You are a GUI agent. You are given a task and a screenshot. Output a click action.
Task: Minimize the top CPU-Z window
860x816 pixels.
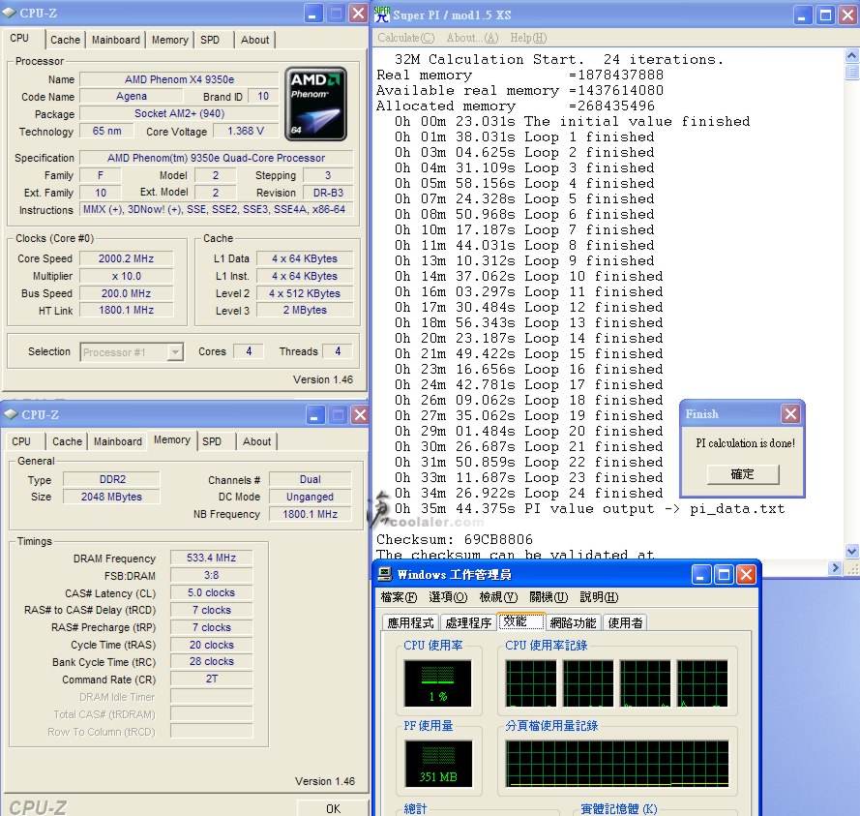tap(313, 14)
